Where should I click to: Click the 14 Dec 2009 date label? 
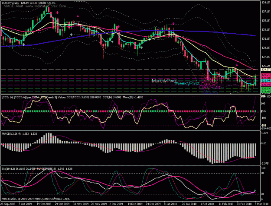[x=135, y=204]
